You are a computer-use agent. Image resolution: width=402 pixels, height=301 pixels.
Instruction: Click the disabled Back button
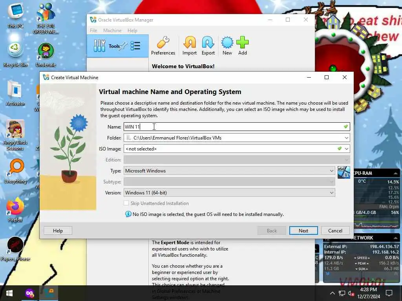(272, 230)
